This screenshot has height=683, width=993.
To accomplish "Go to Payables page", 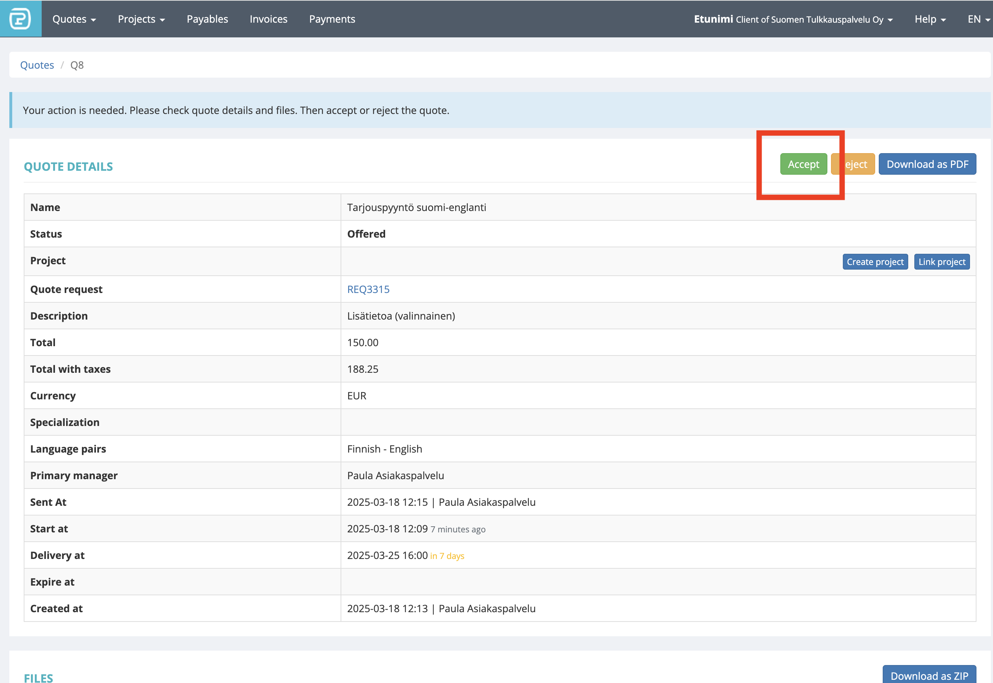I will pyautogui.click(x=207, y=19).
